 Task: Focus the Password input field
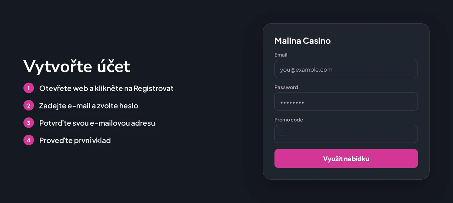pyautogui.click(x=346, y=101)
